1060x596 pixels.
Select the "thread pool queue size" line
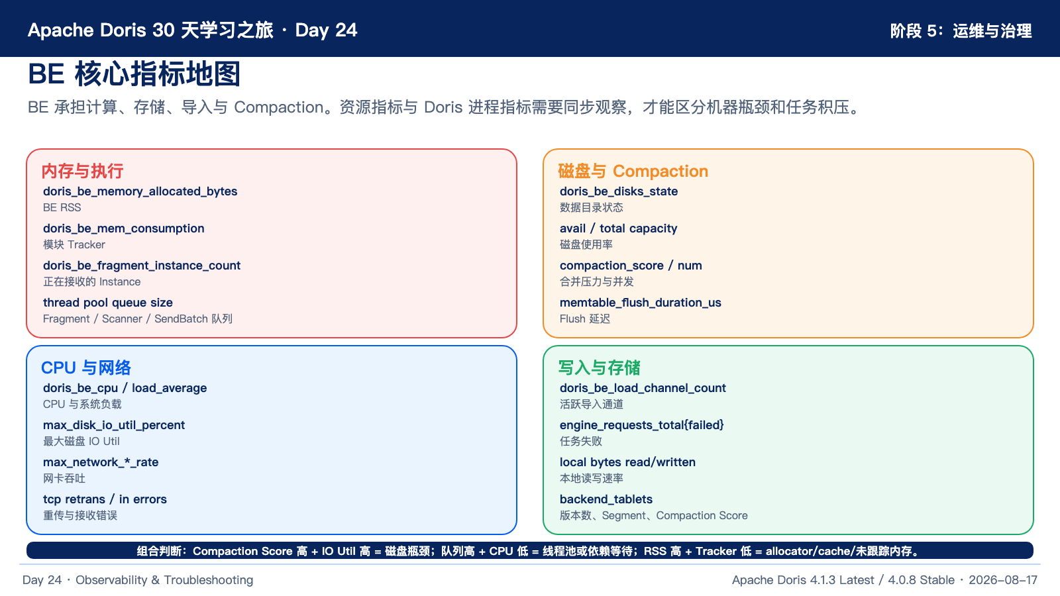click(x=108, y=303)
